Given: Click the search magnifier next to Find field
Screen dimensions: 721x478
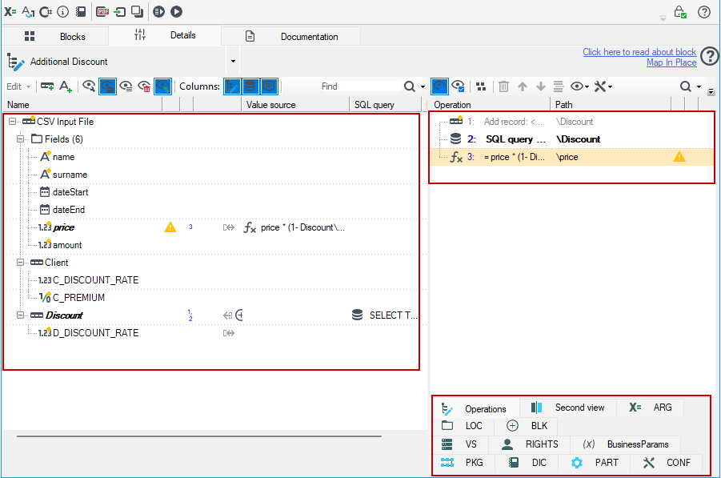Looking at the screenshot, I should [409, 86].
